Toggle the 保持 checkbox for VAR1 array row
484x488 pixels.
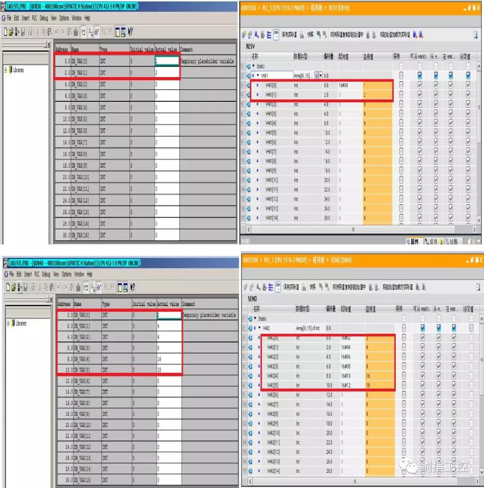point(401,76)
